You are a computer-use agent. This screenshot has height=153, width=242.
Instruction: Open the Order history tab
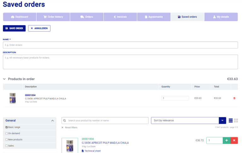tap(53, 17)
